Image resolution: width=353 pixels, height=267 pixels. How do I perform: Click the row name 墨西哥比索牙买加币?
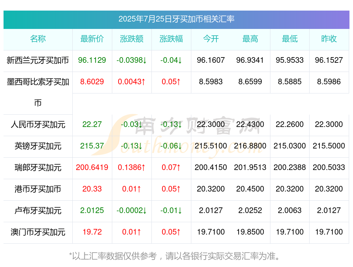coord(38,92)
